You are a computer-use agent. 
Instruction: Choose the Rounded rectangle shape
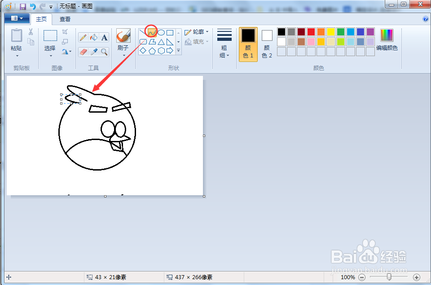[143, 42]
